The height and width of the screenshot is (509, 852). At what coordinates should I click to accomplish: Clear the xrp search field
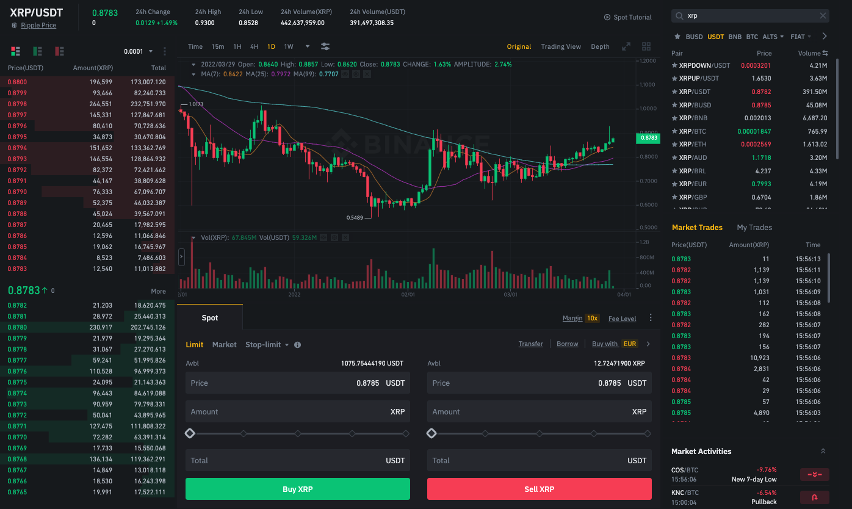tap(823, 16)
